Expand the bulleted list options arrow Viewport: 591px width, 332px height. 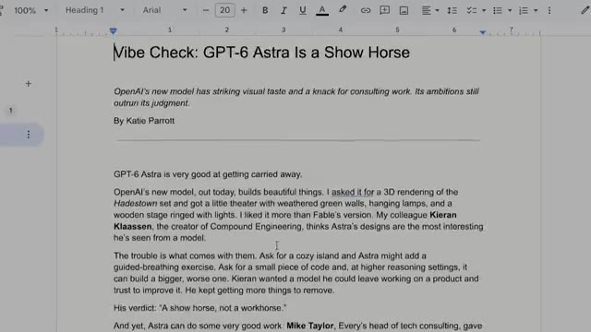(510, 10)
